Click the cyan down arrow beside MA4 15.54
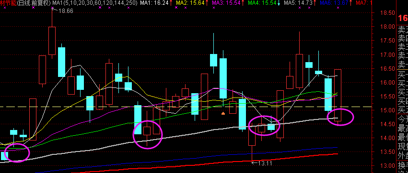 [x=279, y=3]
